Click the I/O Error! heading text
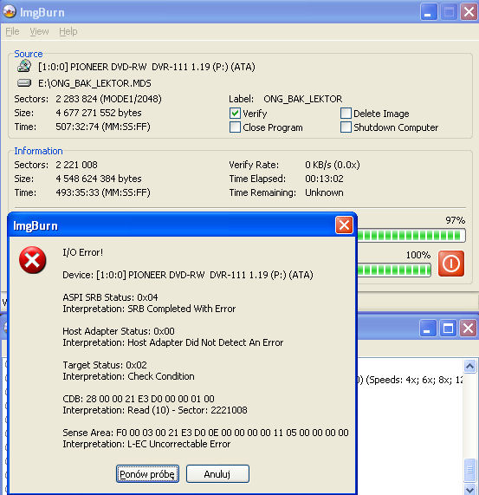The height and width of the screenshot is (495, 479). click(x=83, y=252)
